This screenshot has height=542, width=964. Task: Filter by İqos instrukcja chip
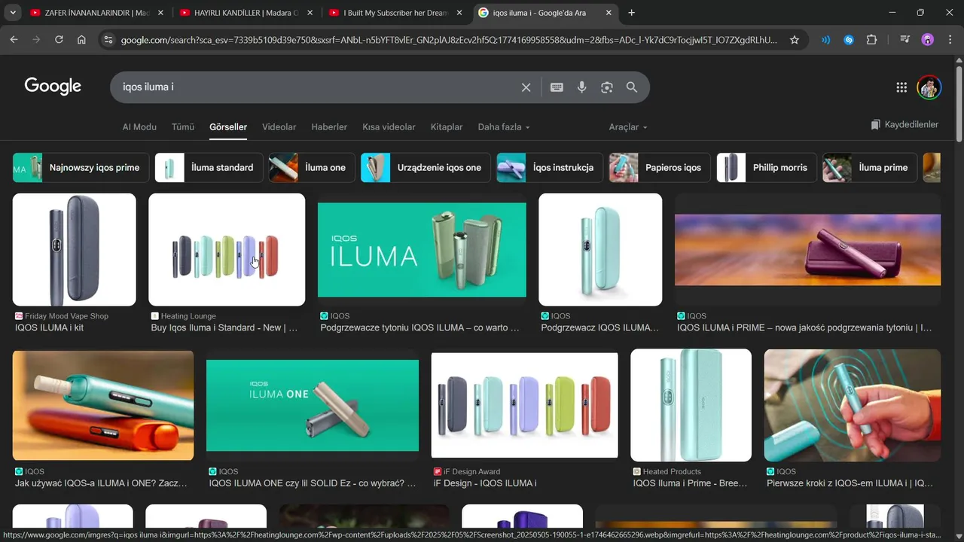click(x=550, y=168)
